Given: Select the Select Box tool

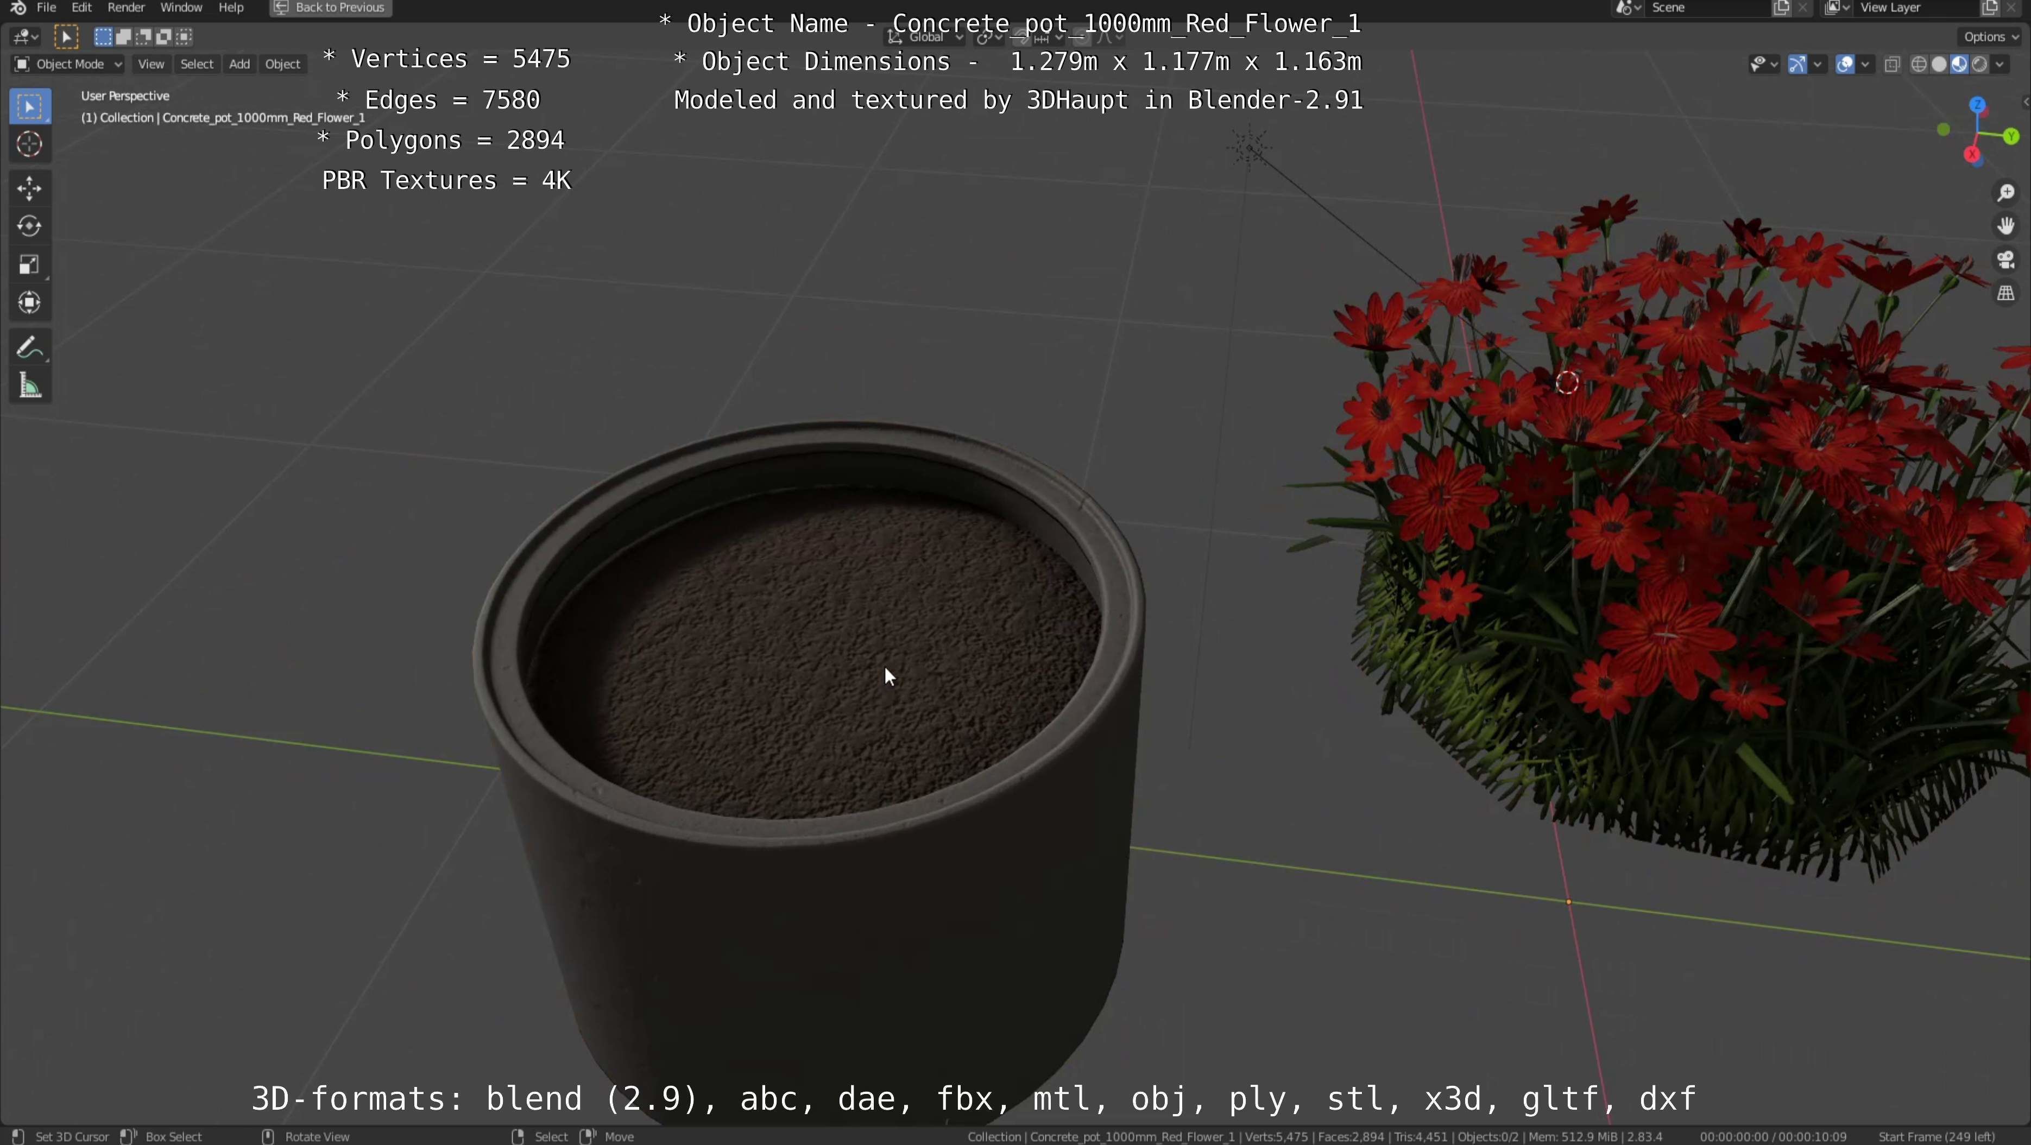Looking at the screenshot, I should [x=30, y=107].
